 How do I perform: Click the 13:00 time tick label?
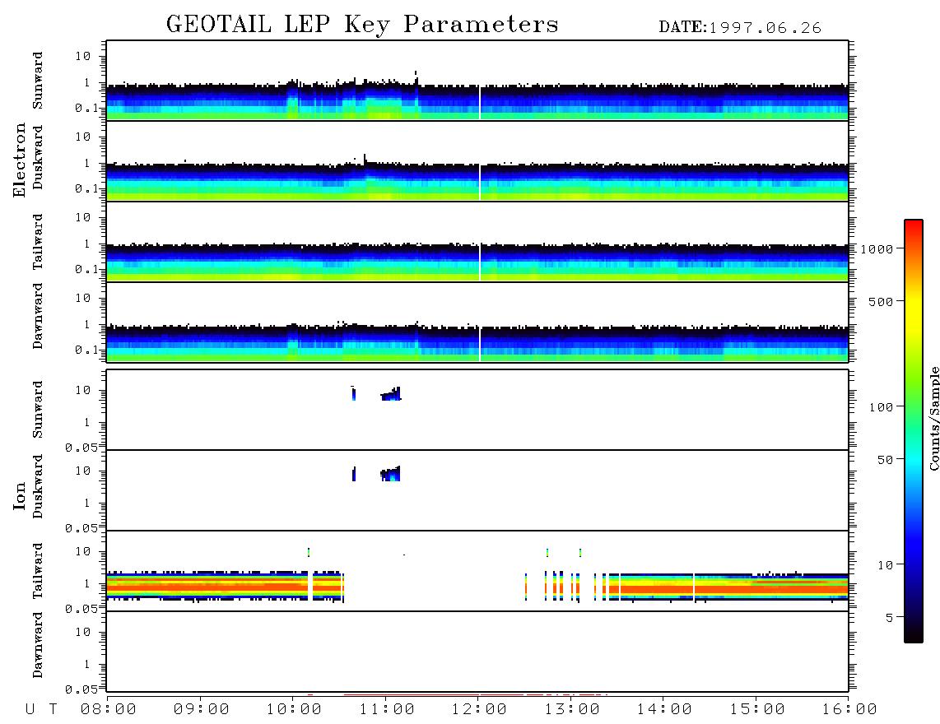(x=572, y=710)
